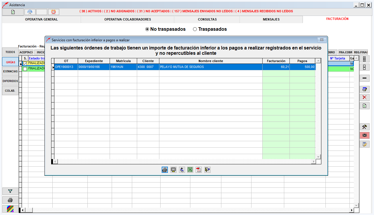Screen dimensions: 374x215
Task: Click the refresh page icon on right sidebar
Action: (364, 106)
